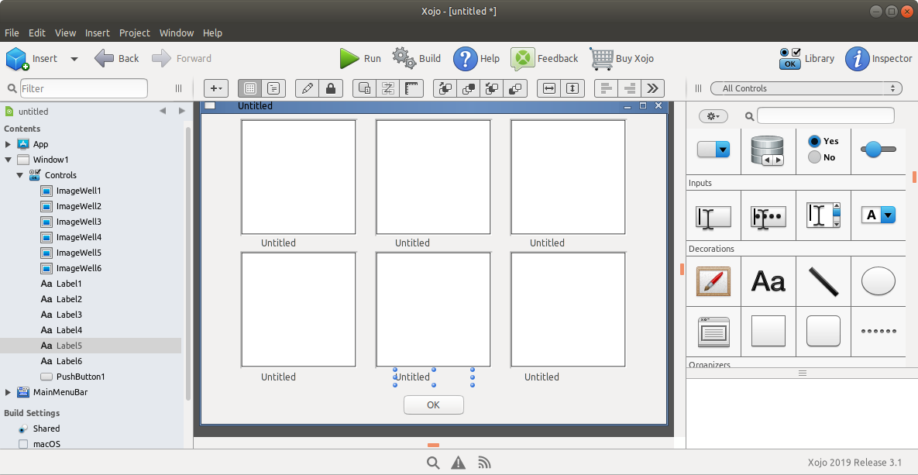The width and height of the screenshot is (918, 475).
Task: Click the Buy Xojo cart icon
Action: [601, 59]
